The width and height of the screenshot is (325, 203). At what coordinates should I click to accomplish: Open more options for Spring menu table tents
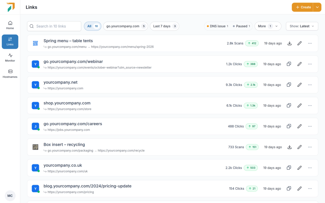coord(310,43)
